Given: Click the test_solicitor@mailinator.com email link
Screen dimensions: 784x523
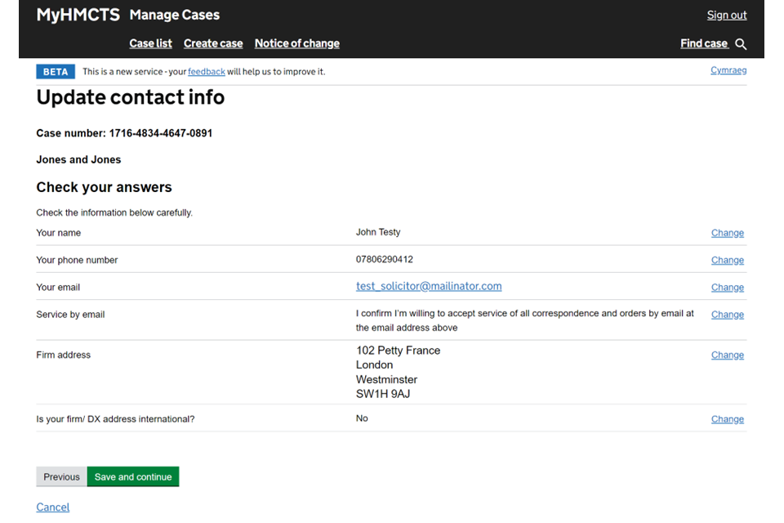Looking at the screenshot, I should tap(429, 286).
